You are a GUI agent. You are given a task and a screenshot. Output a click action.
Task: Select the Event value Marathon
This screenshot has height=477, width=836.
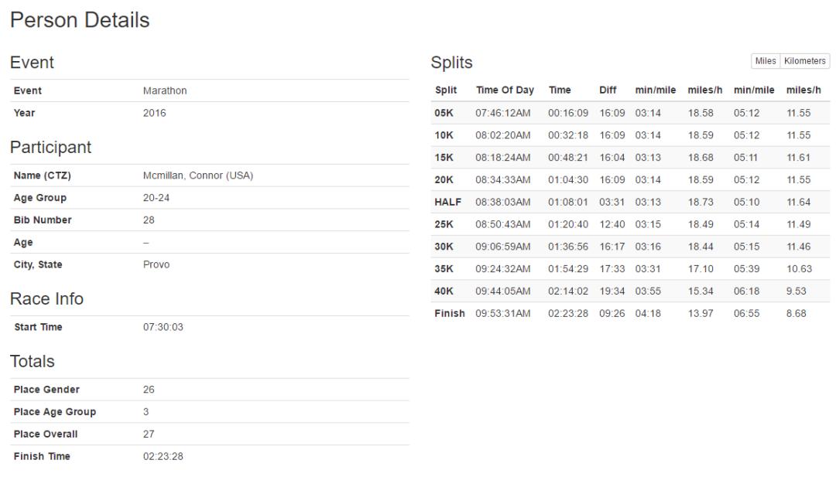click(x=165, y=90)
